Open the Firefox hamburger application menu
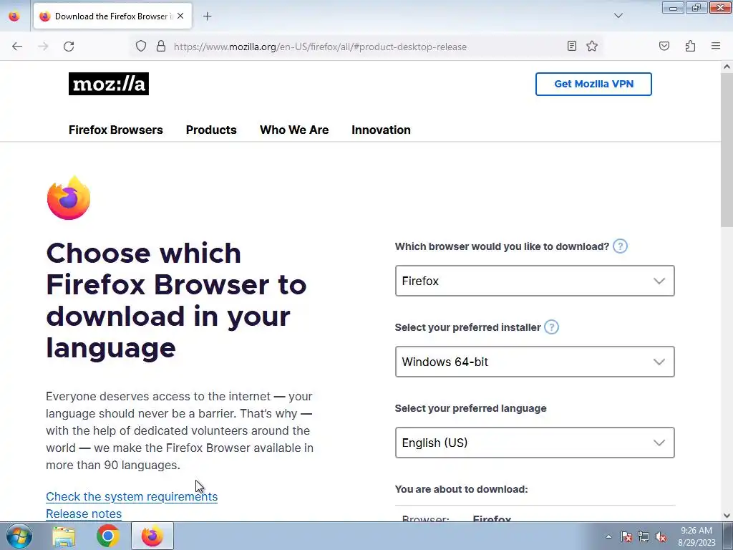This screenshot has width=733, height=550. pyautogui.click(x=716, y=46)
